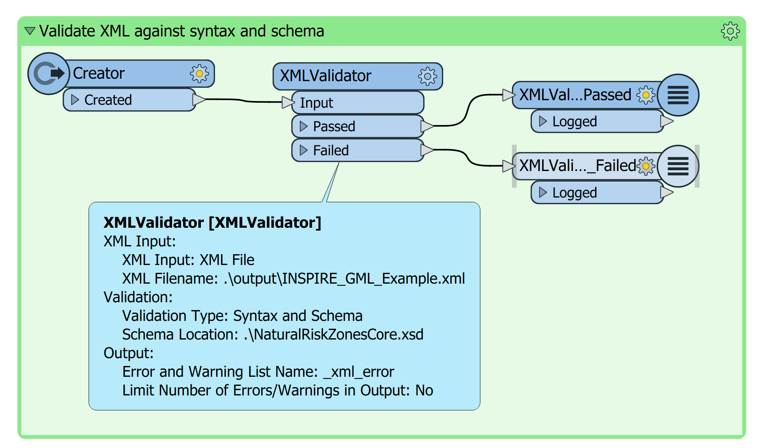The width and height of the screenshot is (762, 448).
Task: Expand the Logged port under XMLVali..._Failed
Action: [x=543, y=193]
